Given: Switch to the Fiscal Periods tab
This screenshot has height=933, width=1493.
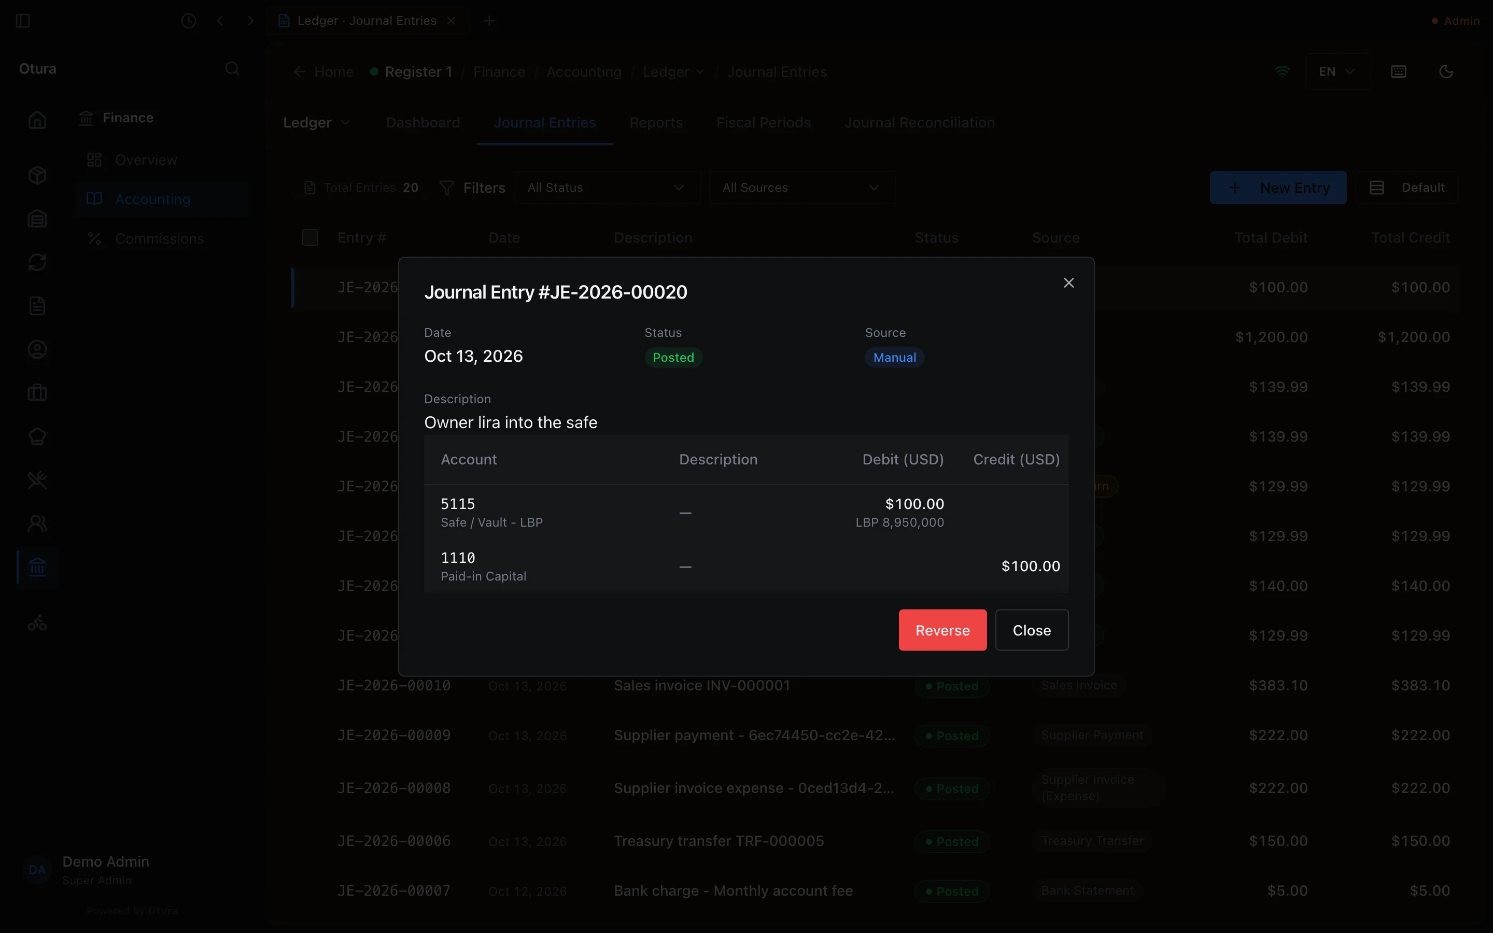Looking at the screenshot, I should [763, 123].
